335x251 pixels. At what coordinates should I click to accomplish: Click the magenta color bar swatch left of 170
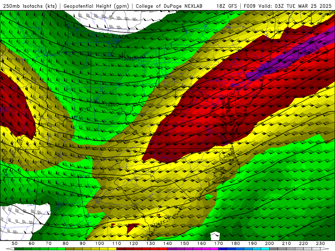214,249
